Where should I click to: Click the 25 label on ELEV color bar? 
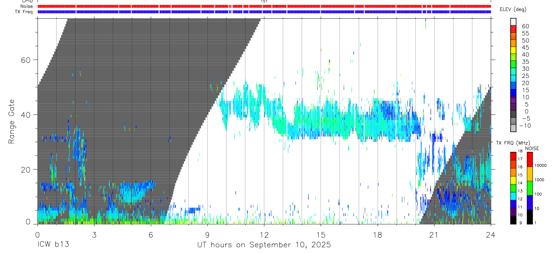(525, 76)
